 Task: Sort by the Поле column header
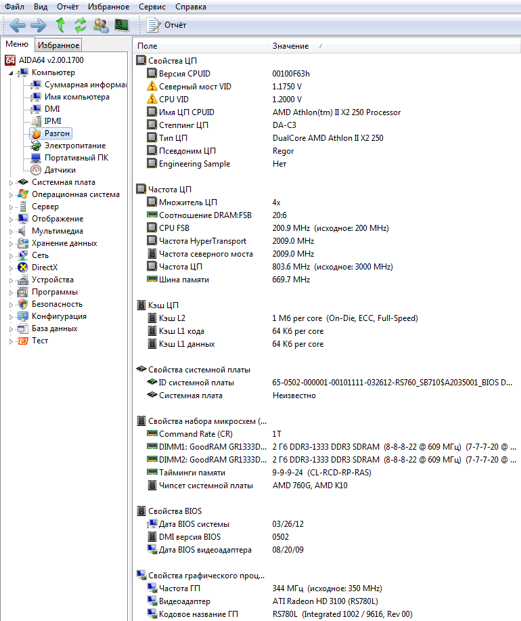[201, 46]
